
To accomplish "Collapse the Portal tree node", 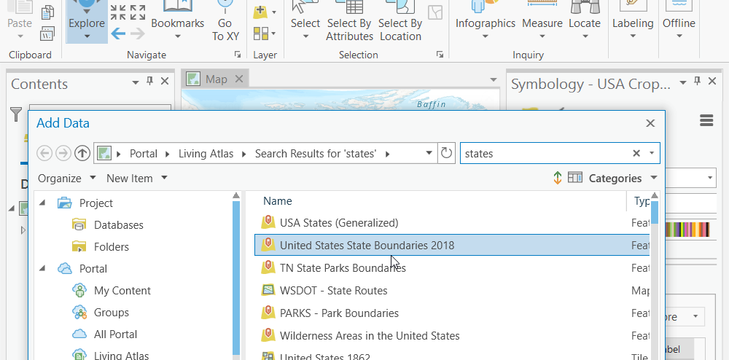I will click(43, 268).
